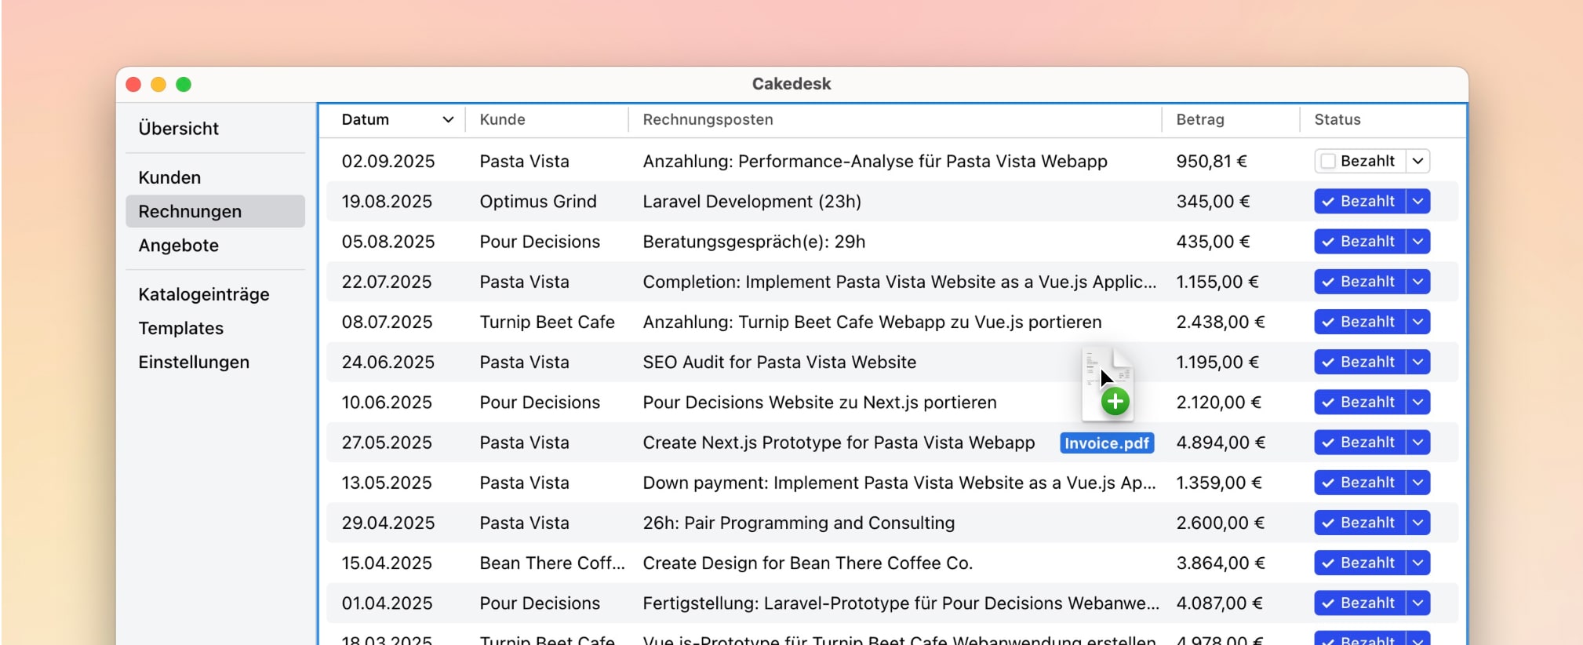1583x645 pixels.
Task: Select the date cell 02.09.2025
Action: pyautogui.click(x=388, y=161)
